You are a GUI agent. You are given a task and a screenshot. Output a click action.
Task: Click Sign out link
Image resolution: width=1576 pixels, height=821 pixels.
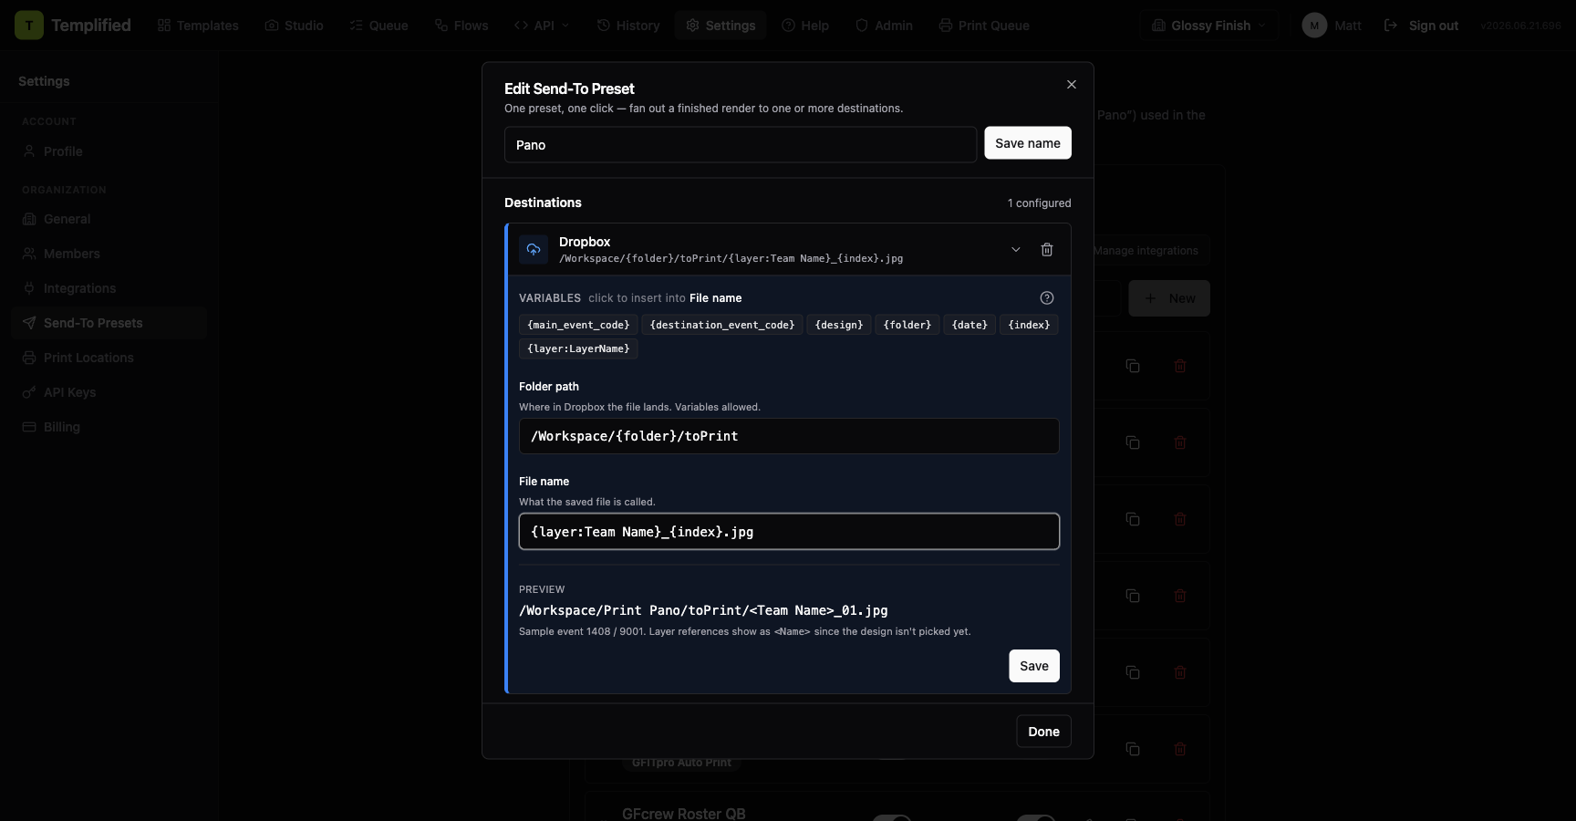(x=1421, y=26)
